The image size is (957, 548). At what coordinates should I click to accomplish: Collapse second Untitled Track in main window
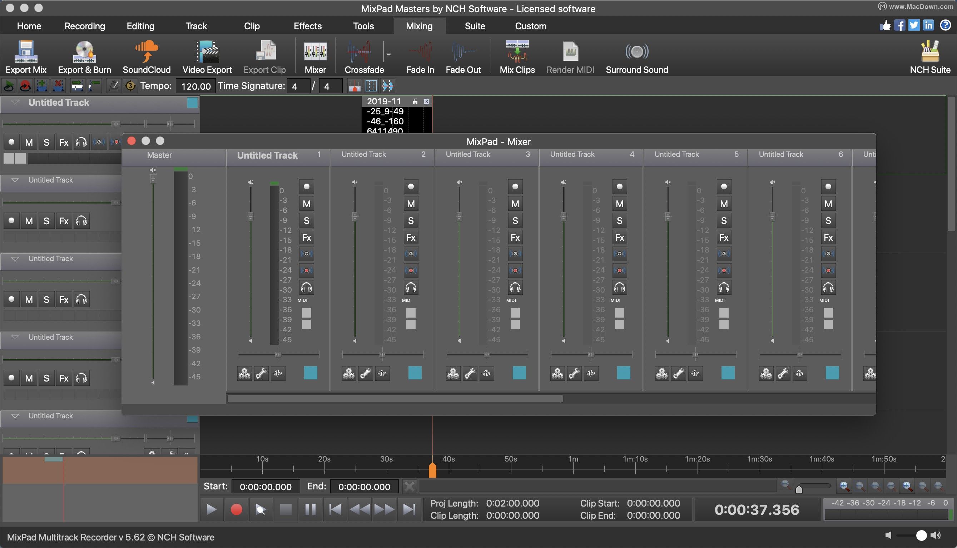click(15, 180)
